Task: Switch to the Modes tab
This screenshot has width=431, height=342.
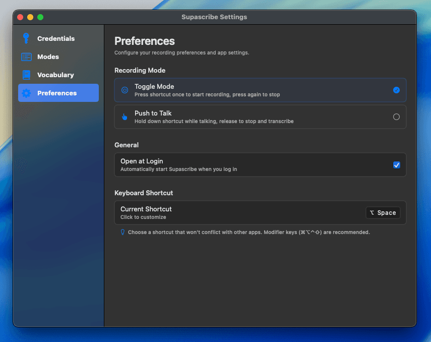Action: [x=48, y=56]
